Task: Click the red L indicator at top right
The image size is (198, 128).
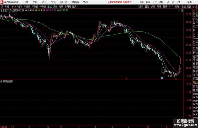Action: [194, 7]
